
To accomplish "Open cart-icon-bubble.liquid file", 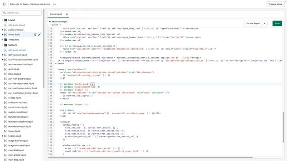I will [19, 79].
